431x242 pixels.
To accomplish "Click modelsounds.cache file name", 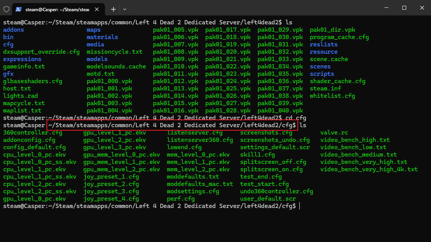I will pyautogui.click(x=116, y=66).
